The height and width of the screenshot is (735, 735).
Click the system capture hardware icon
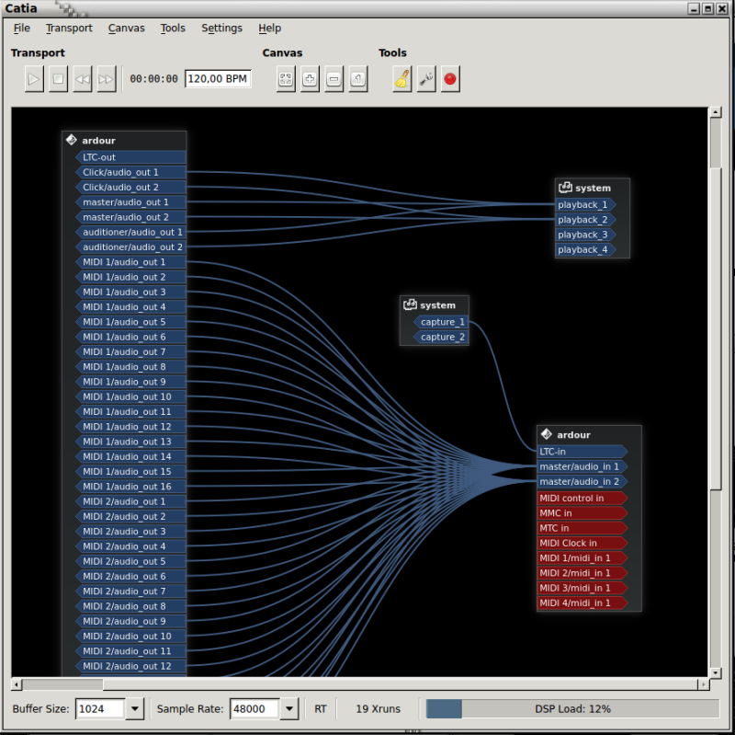click(x=410, y=305)
